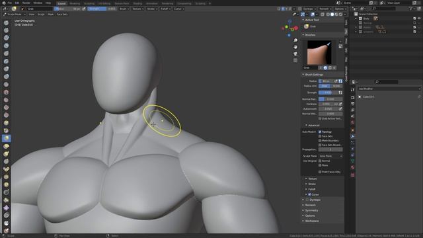Enable Face Sets Boundary checkbox

click(320, 145)
